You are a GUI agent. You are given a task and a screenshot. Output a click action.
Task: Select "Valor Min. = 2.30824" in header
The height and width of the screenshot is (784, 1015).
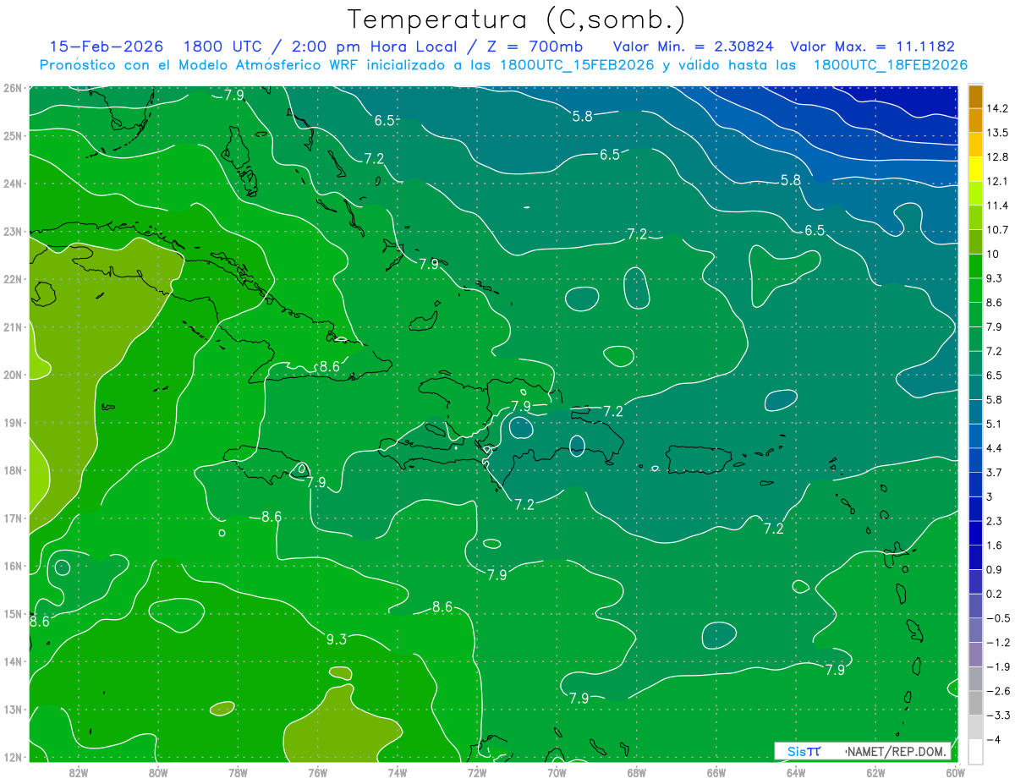(x=693, y=47)
